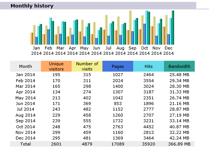Select the Oct 2014 chart label

click(144, 51)
